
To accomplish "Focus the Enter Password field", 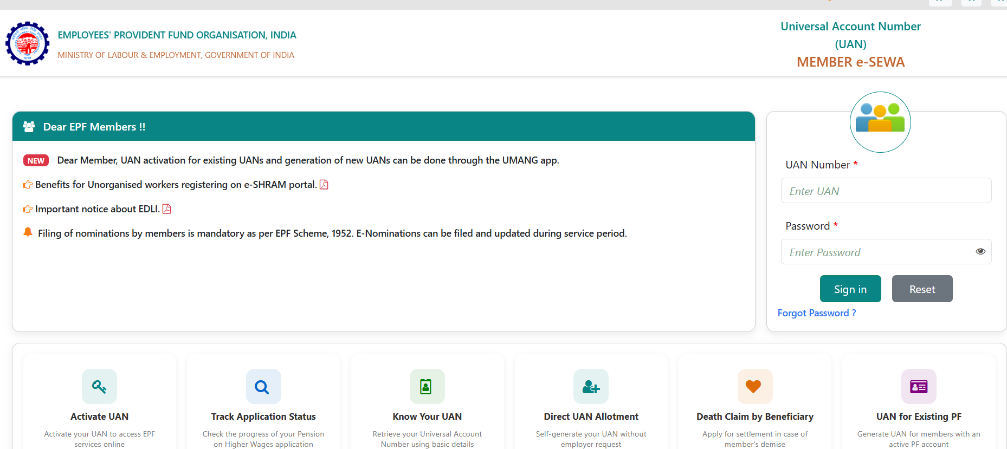I will click(878, 252).
